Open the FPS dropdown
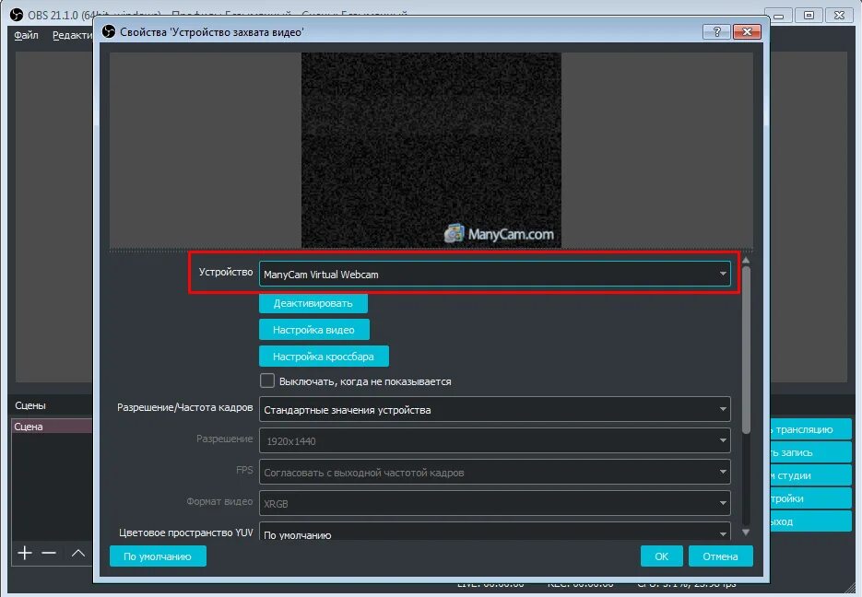 tap(495, 472)
